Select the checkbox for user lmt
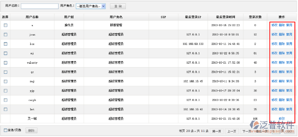The image size is (298, 137). [x=6, y=109]
